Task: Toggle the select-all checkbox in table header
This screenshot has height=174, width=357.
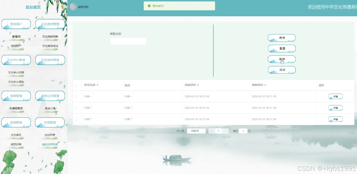Action: [x=77, y=85]
